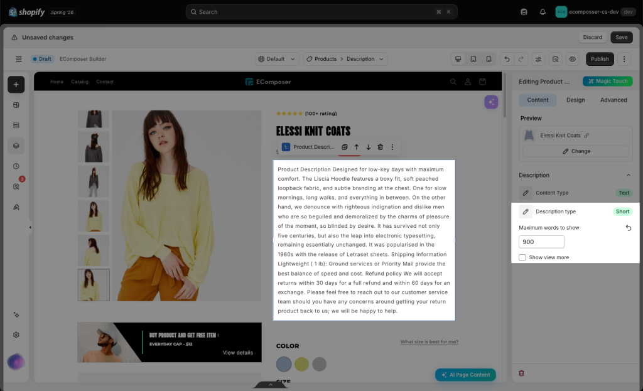Viewport: 643px width, 391px height.
Task: Expand the Products Description template dropdown
Action: click(345, 59)
